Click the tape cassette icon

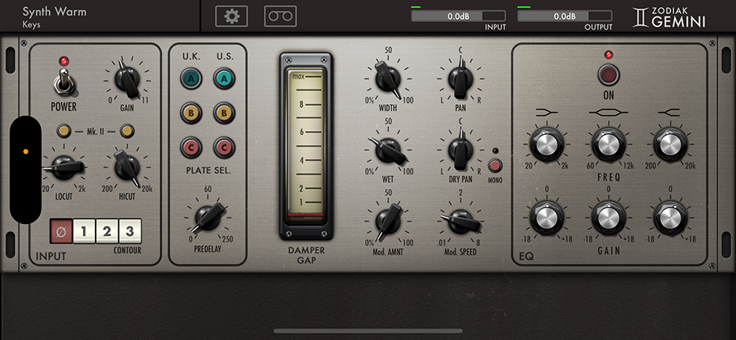tap(280, 16)
